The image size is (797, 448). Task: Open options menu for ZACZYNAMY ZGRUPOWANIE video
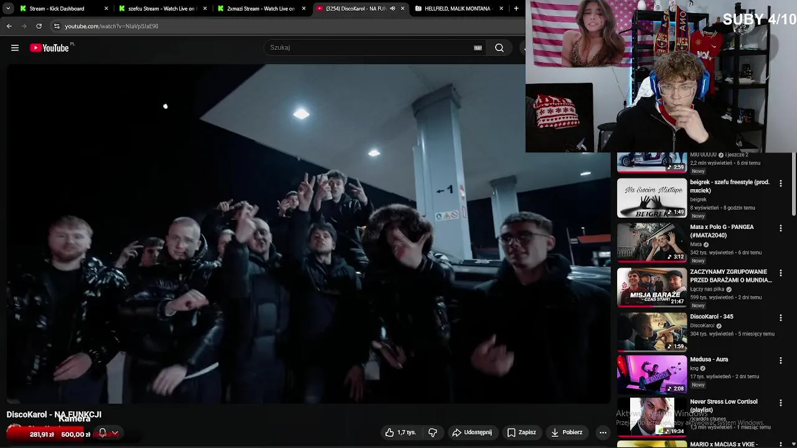click(780, 273)
